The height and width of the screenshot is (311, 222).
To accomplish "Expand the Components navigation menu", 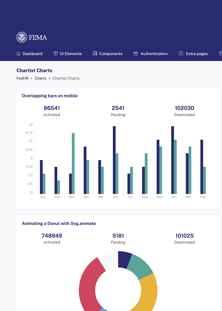I will 110,54.
